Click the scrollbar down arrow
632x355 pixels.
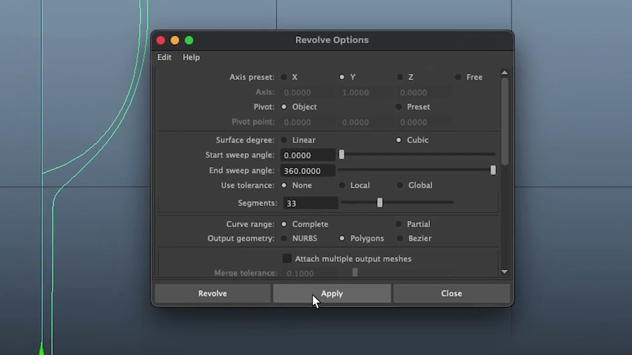pyautogui.click(x=504, y=272)
